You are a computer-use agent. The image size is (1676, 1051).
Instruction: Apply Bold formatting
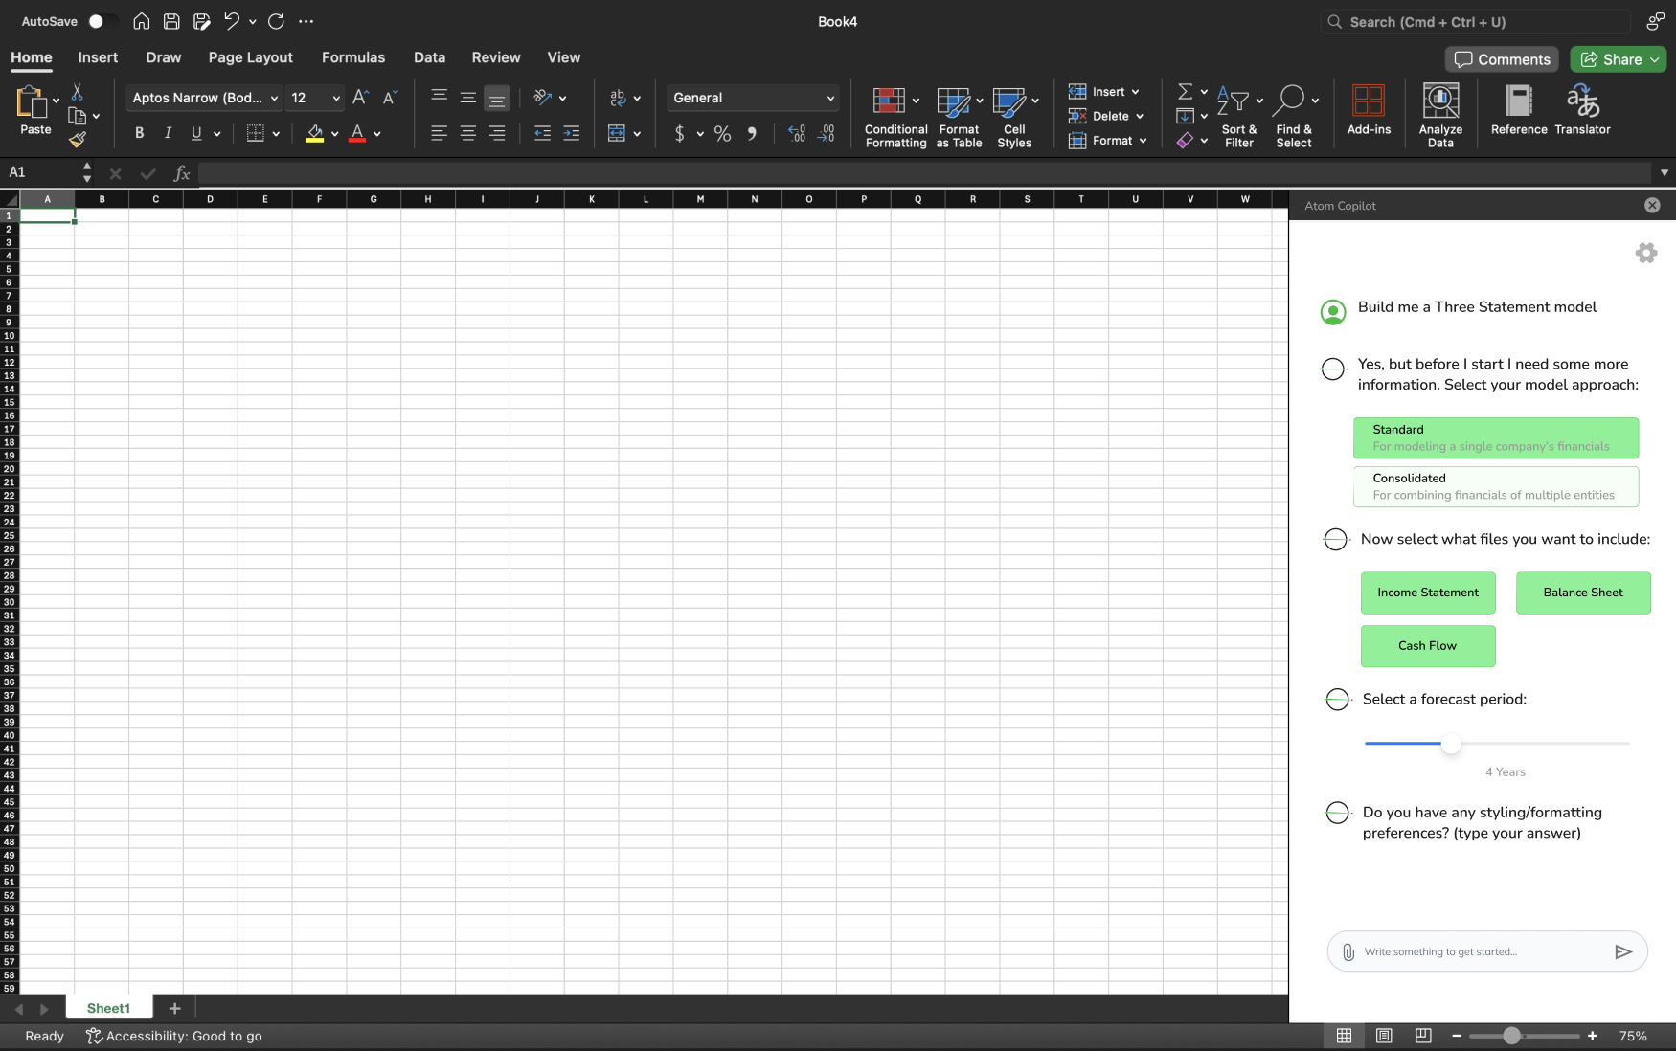(x=140, y=133)
